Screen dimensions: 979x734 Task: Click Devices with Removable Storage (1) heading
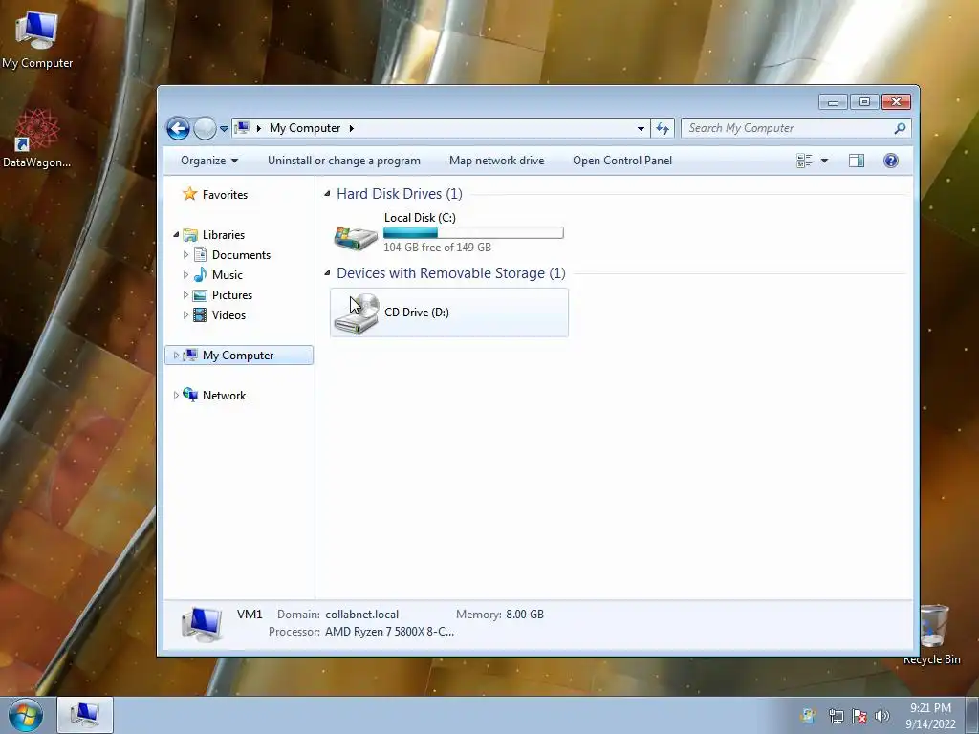point(451,273)
